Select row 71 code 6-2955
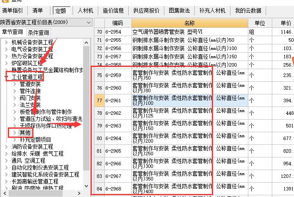Viewport: 294px width, 197px height. pos(113,40)
